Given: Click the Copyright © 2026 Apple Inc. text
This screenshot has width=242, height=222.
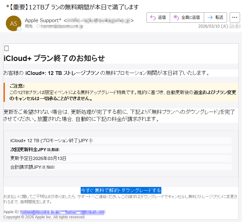Looking at the screenshot, I should pyautogui.click(x=44, y=217).
